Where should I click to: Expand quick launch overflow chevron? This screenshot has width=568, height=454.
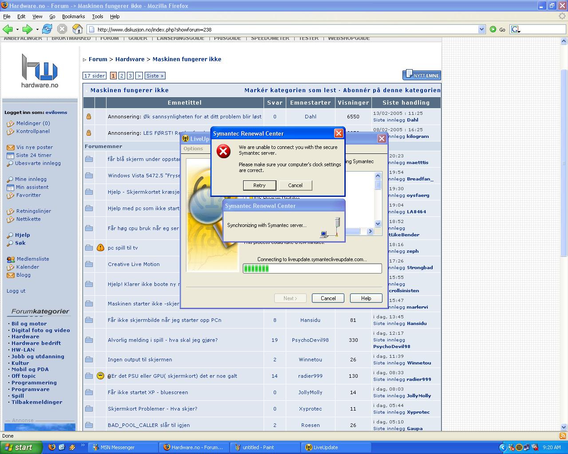point(83,445)
